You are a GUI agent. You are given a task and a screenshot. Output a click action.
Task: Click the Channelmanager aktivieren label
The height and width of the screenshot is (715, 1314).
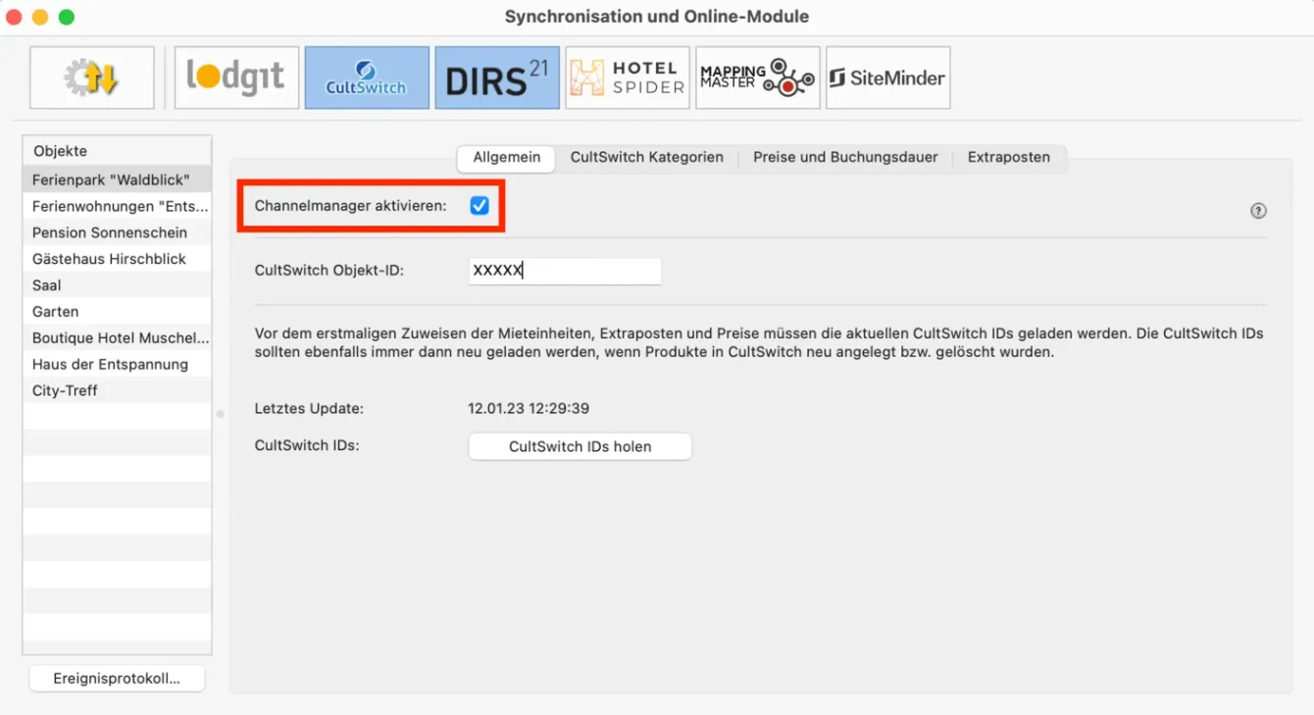350,206
